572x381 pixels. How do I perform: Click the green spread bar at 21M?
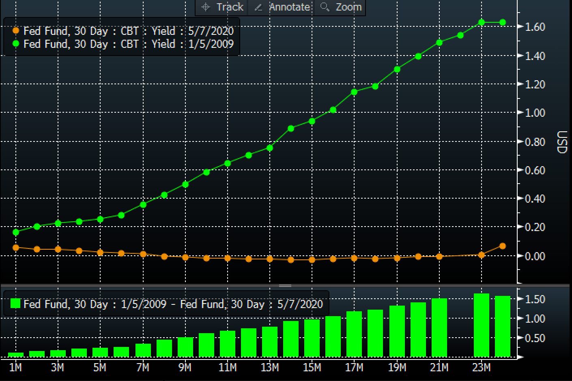pyautogui.click(x=439, y=327)
